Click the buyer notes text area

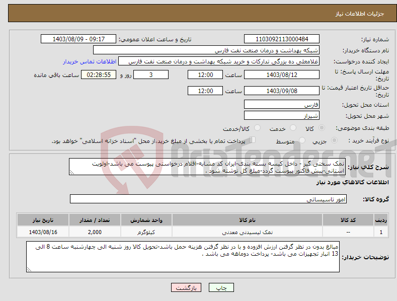(x=183, y=257)
